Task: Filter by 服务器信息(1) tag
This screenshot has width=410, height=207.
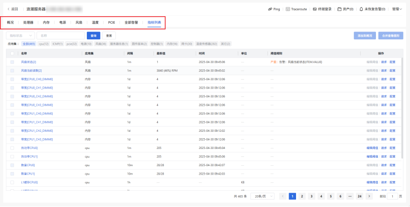Action: pyautogui.click(x=119, y=44)
